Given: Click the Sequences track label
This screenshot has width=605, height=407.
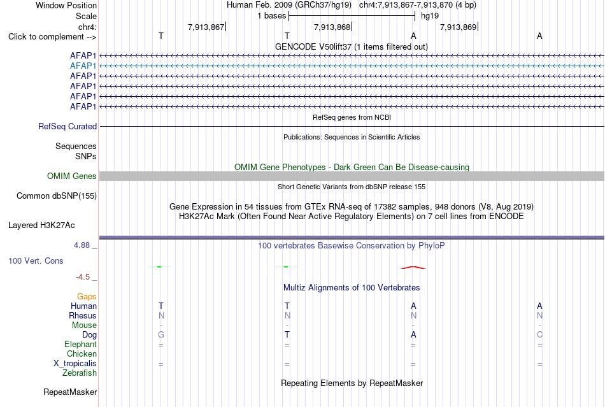Looking at the screenshot, I should (76, 146).
